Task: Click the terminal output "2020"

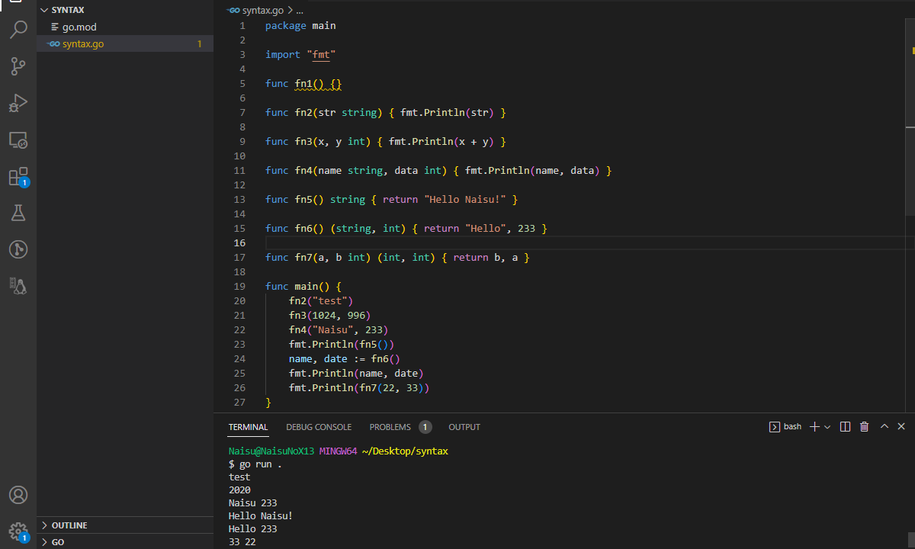Action: pos(239,490)
